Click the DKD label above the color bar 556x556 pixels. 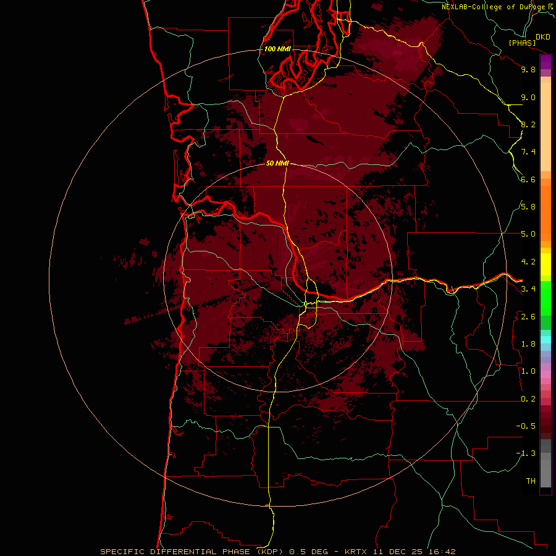pyautogui.click(x=543, y=37)
